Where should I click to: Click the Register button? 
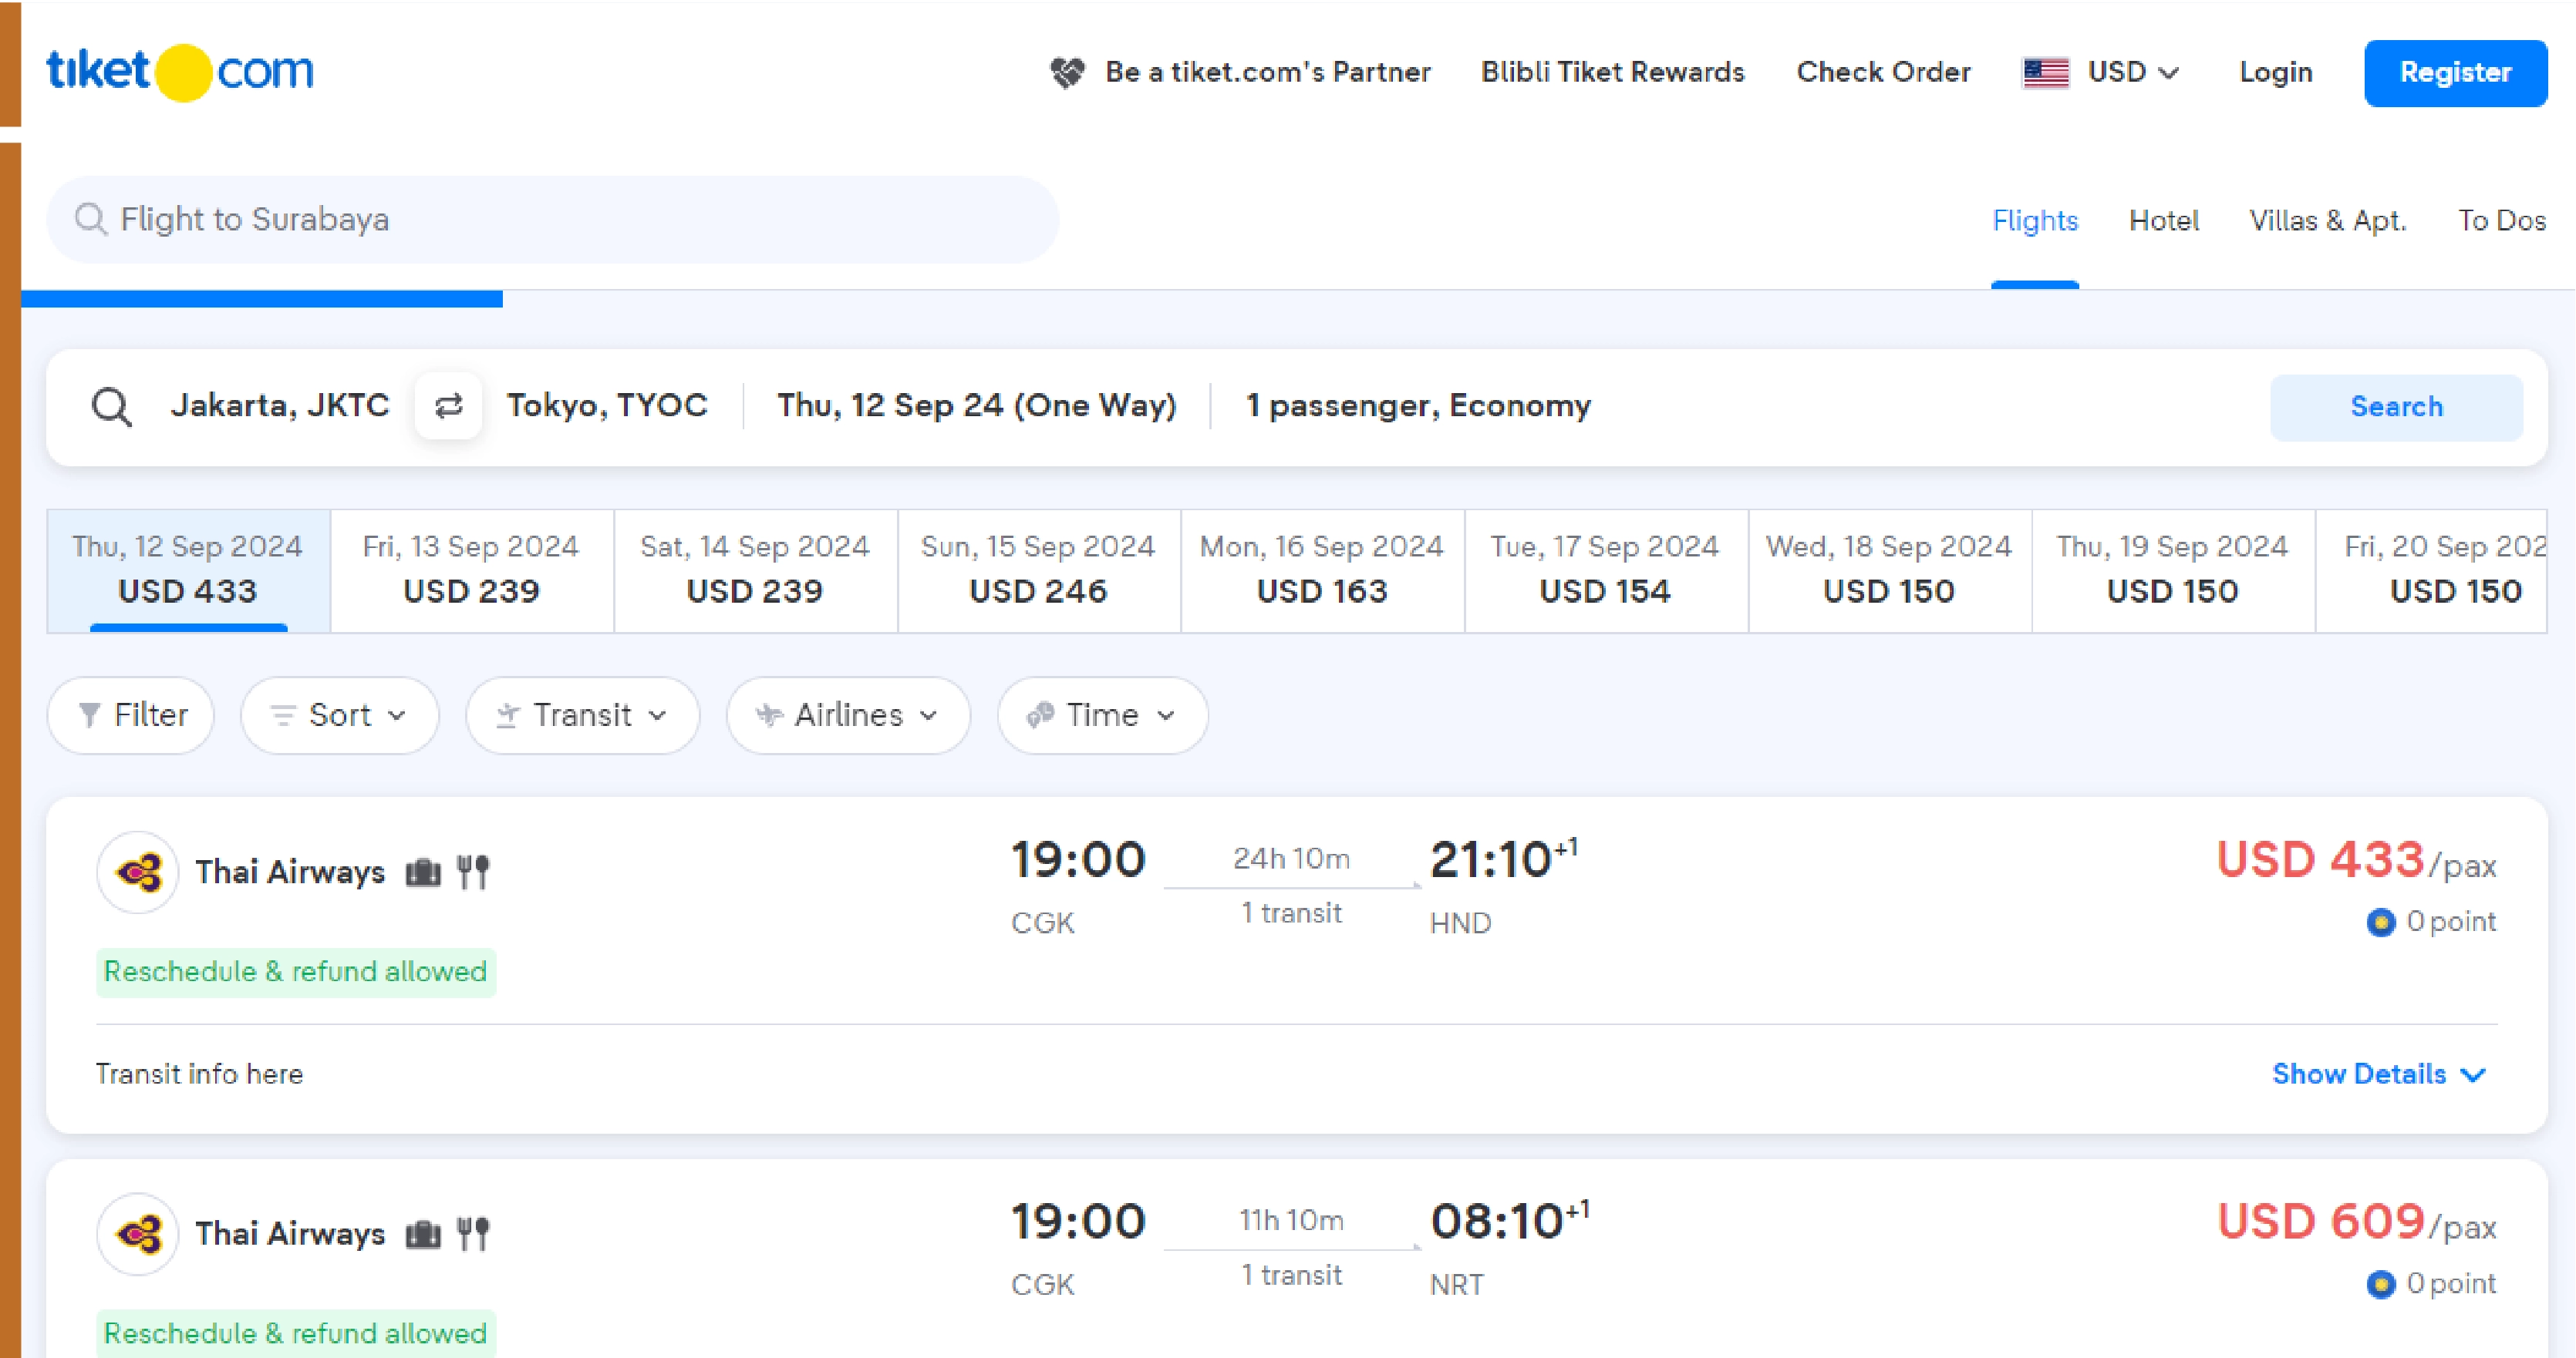(2455, 72)
